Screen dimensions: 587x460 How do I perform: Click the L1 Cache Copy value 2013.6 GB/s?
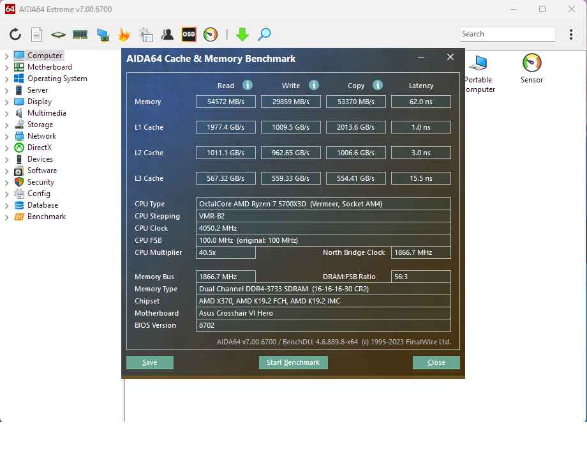(355, 127)
